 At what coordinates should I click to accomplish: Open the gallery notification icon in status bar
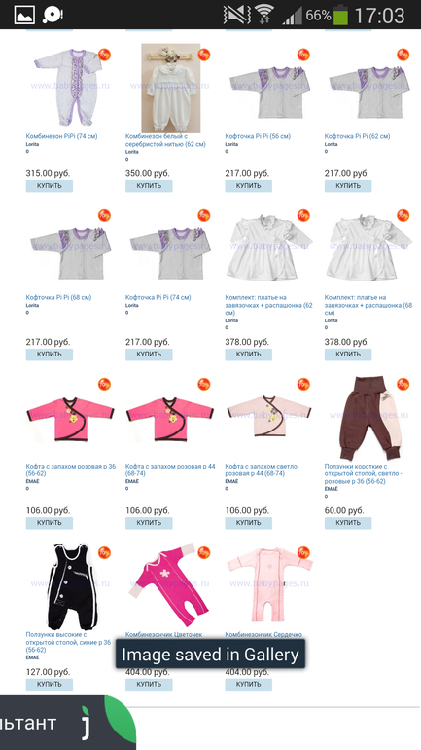click(24, 15)
